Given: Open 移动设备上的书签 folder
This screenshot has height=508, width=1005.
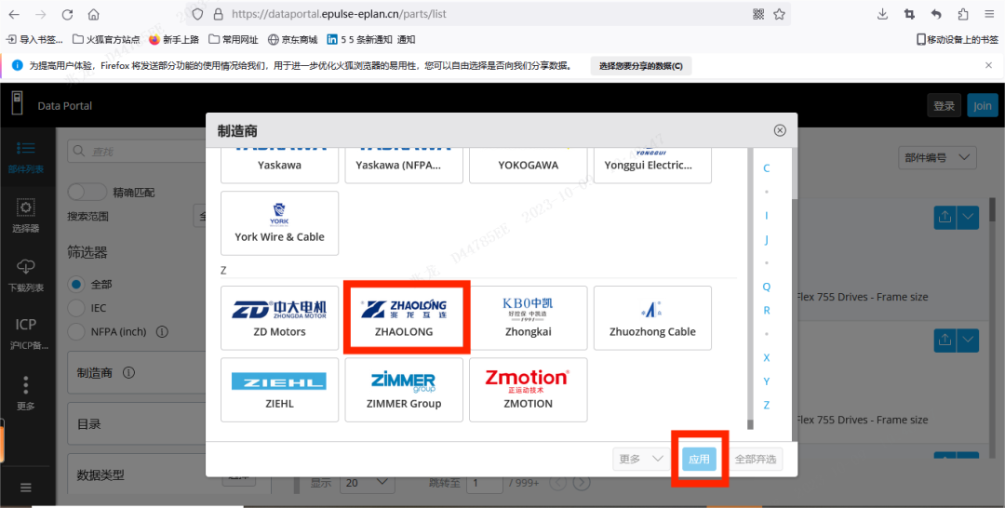Looking at the screenshot, I should 958,40.
